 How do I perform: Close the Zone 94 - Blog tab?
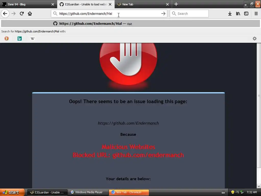point(53,4)
